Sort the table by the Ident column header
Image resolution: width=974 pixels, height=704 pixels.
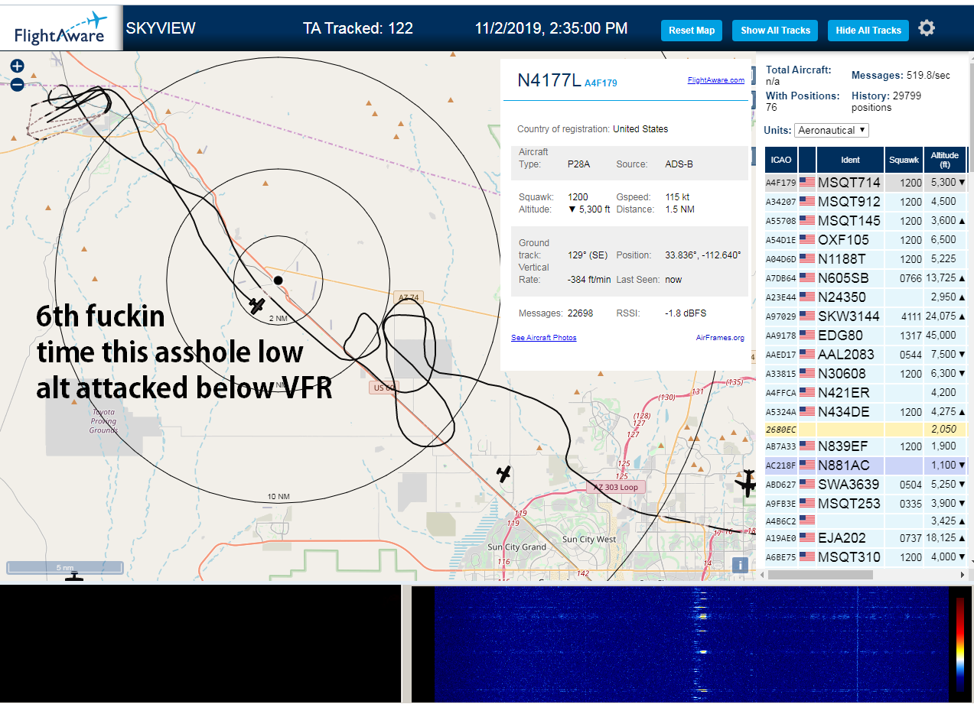pos(850,160)
